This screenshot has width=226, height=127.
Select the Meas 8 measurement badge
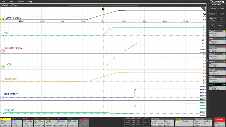point(217,87)
